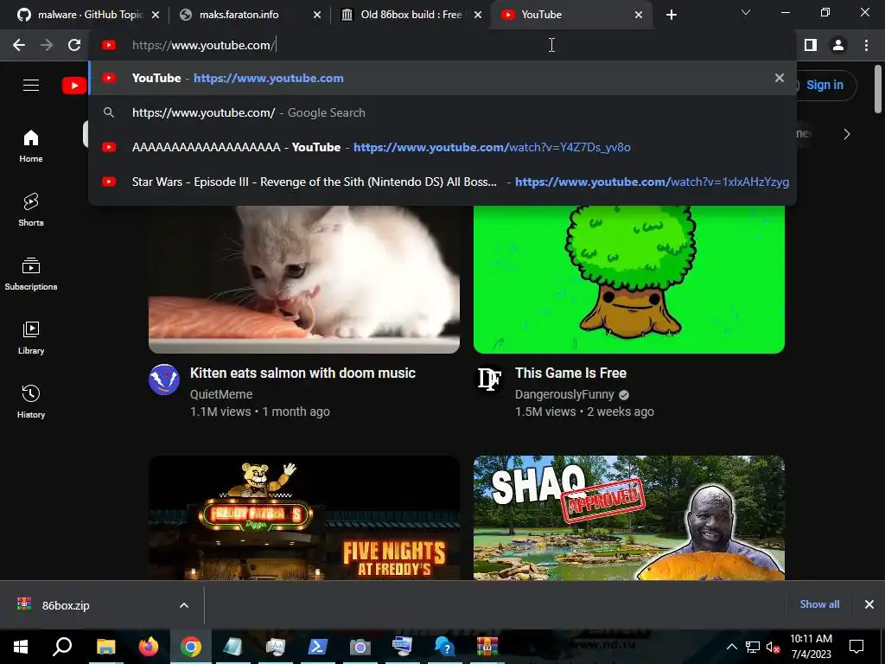Remove the YouTube suggestion from dropdown
The width and height of the screenshot is (885, 664).
click(780, 78)
